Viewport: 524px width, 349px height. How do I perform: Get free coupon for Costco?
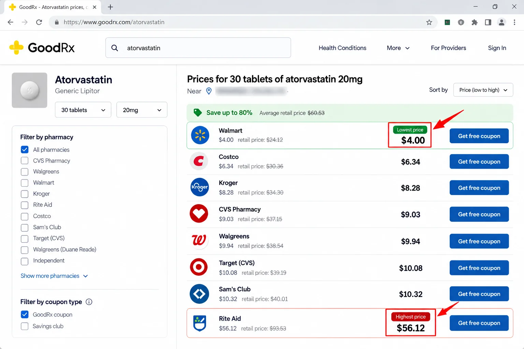(479, 162)
